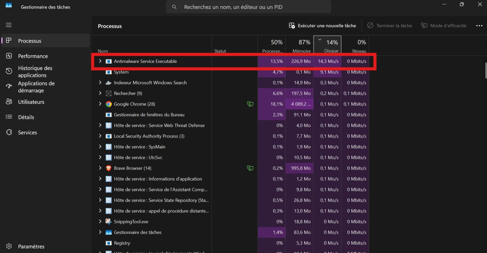
Task: Click the Brave Browser process icon
Action: (x=109, y=168)
